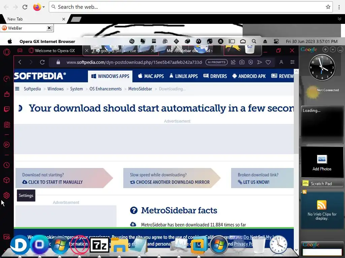This screenshot has height=258, width=345.
Task: Open the outer browser's three-dot menu
Action: pos(339,7)
